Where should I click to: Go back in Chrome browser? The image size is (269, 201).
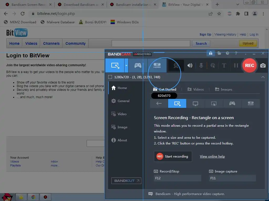coord(6,14)
